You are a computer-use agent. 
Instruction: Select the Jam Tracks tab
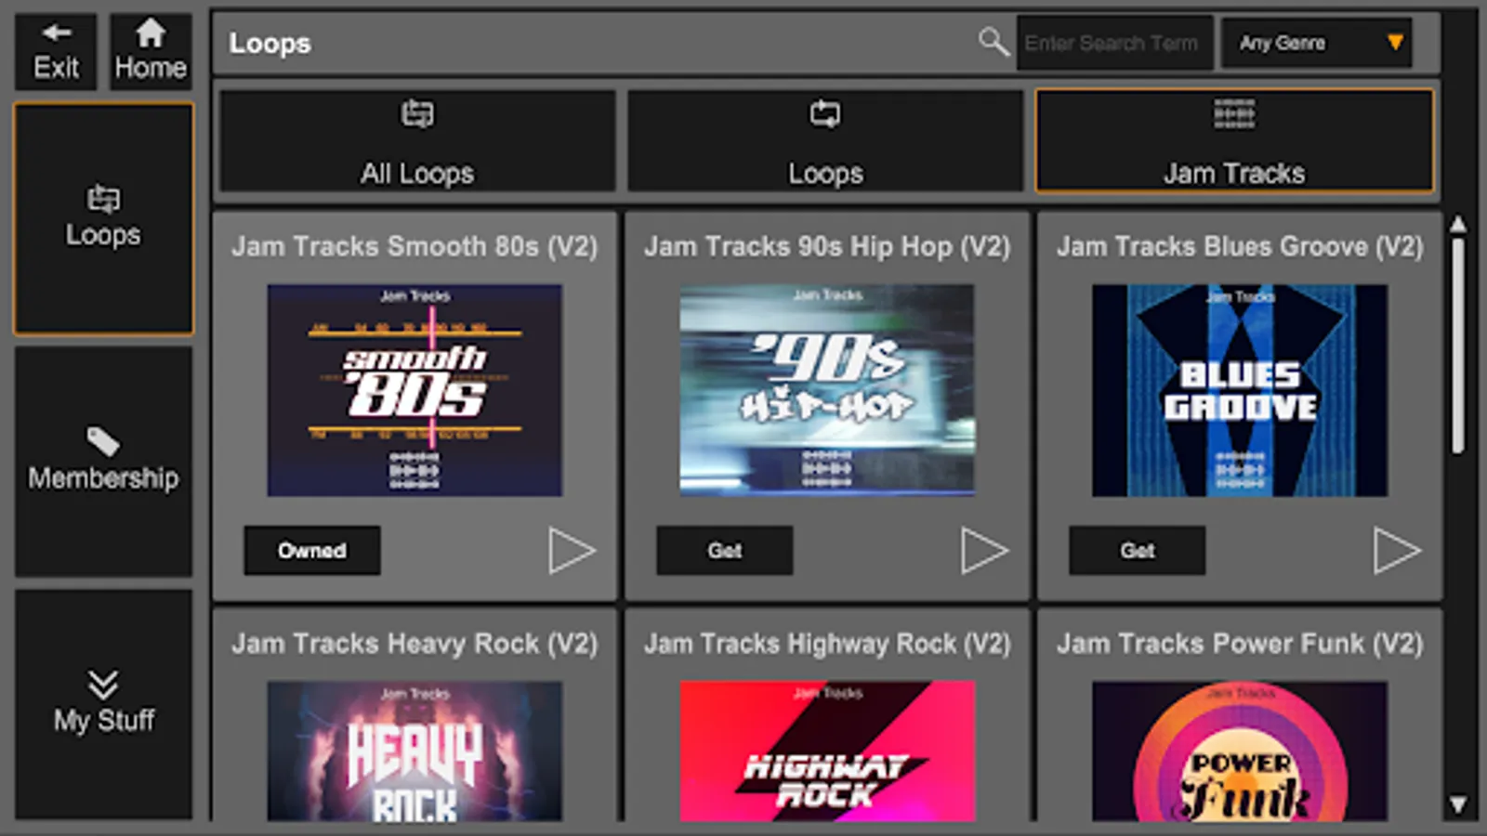pos(1234,141)
